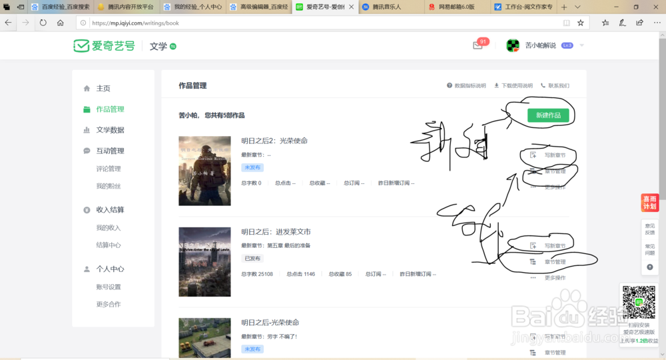Click user avatar next to 苦小帕解说
Screen dimensions: 666x360
click(513, 45)
